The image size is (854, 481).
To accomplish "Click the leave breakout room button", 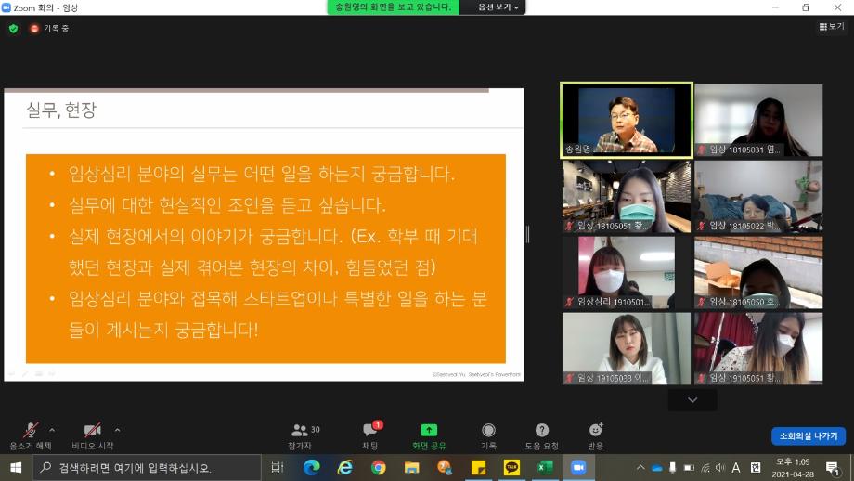I will pyautogui.click(x=808, y=436).
